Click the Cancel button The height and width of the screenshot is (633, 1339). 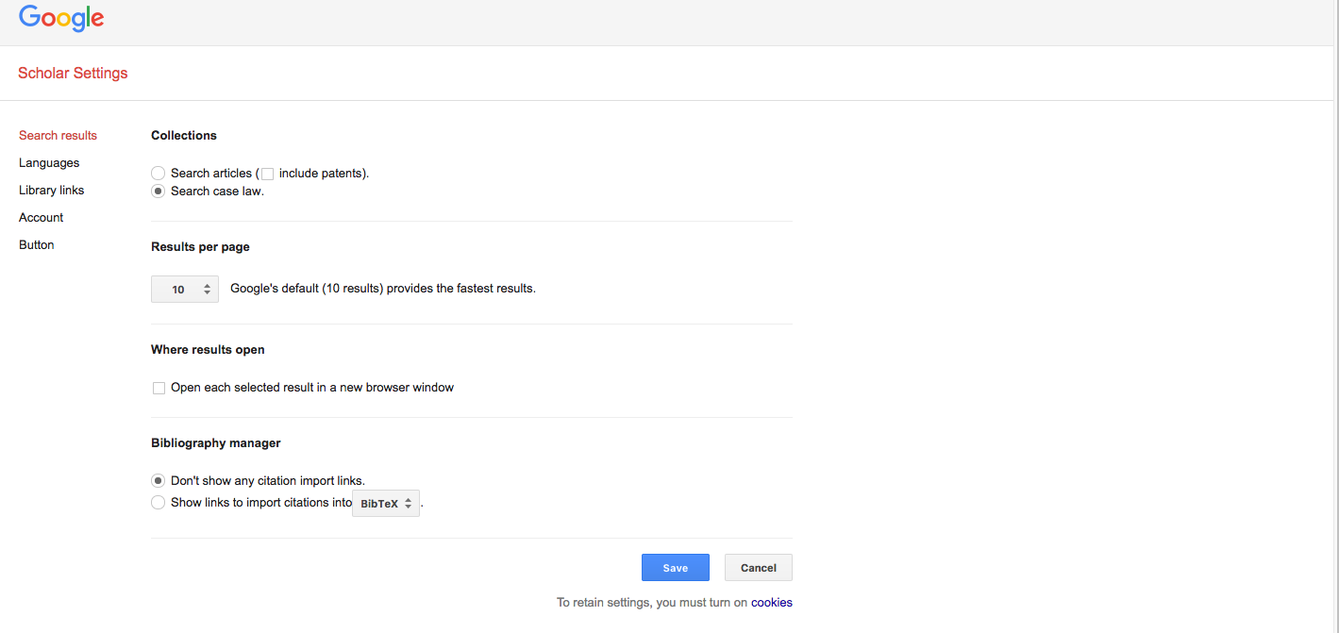758,567
